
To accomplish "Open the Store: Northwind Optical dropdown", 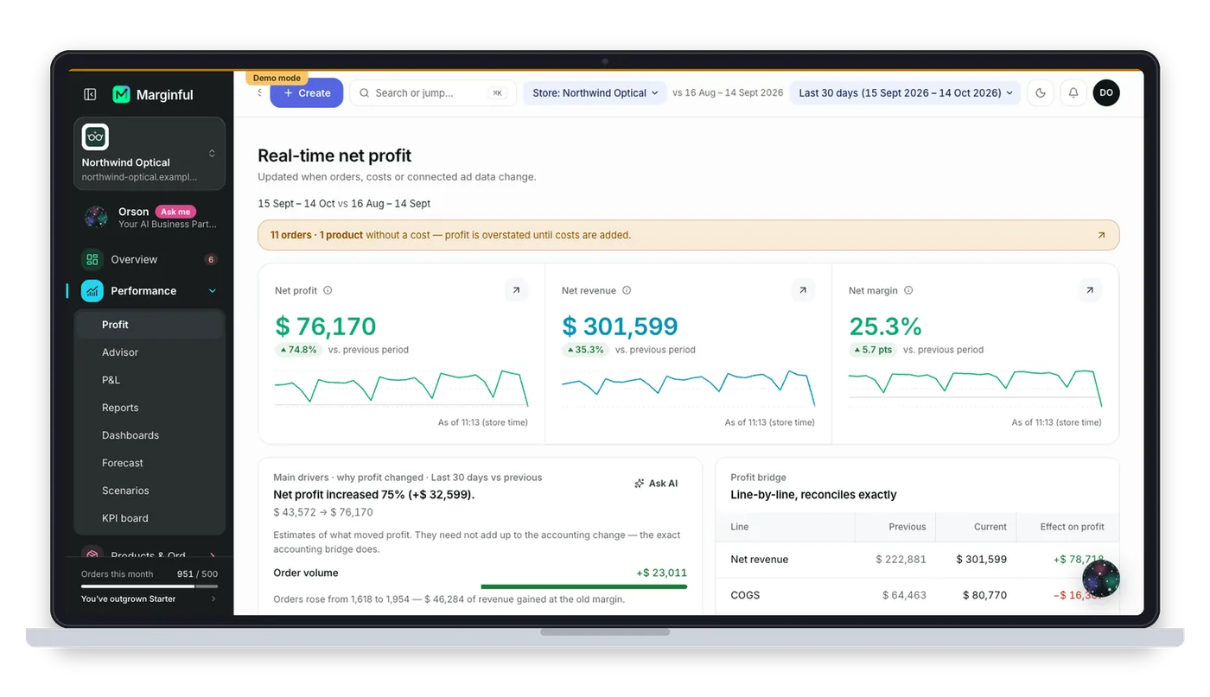I will (595, 93).
